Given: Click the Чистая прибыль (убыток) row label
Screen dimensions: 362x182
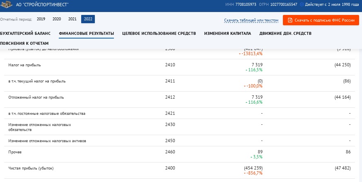Looking at the screenshot, I should click(x=31, y=168).
